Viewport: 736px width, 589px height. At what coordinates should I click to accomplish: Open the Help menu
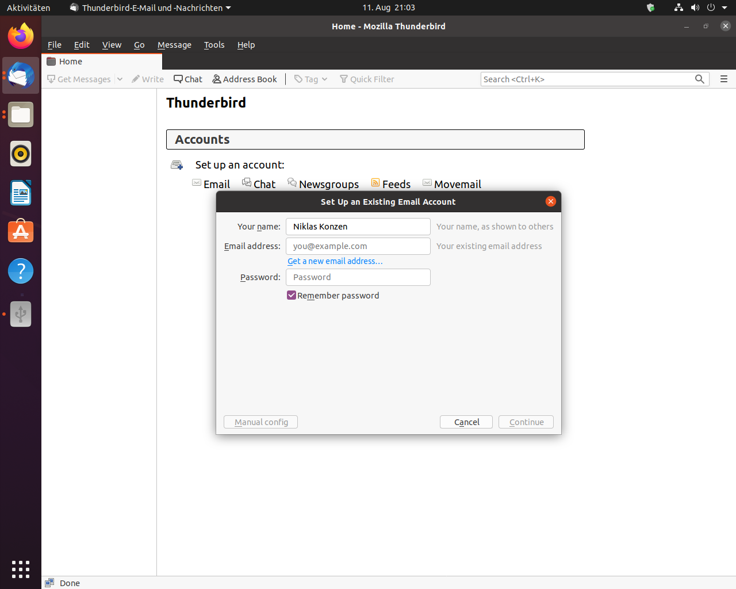click(246, 45)
